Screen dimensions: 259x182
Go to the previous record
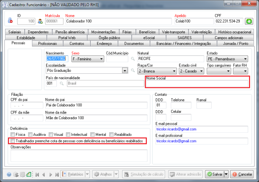click(x=44, y=174)
